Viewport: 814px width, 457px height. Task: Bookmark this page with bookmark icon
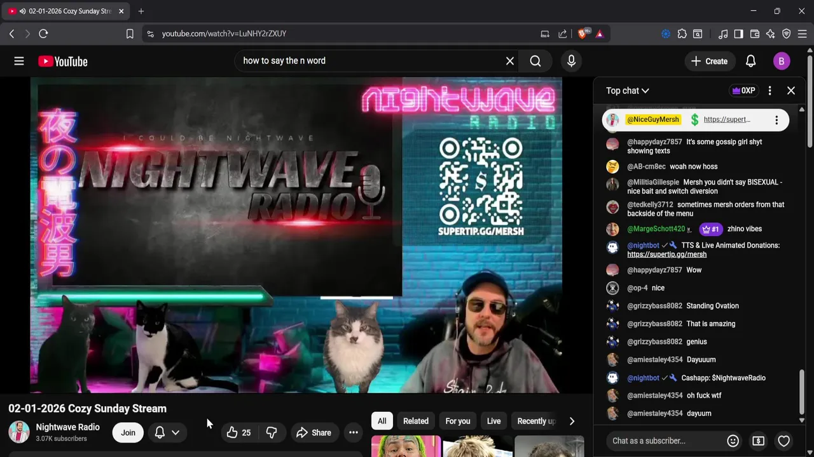(130, 34)
